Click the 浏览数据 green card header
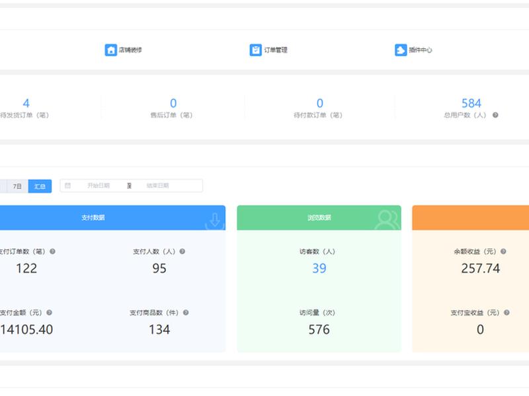 click(x=319, y=218)
